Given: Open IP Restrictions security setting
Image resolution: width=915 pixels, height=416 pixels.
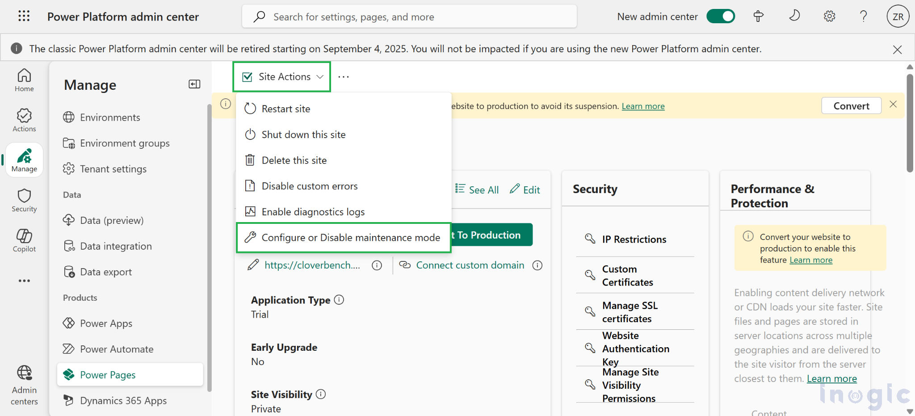Looking at the screenshot, I should [x=635, y=240].
